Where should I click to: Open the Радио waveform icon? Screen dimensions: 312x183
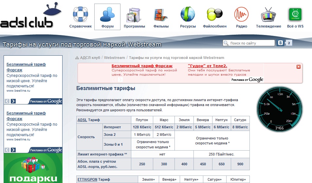pos(241,14)
